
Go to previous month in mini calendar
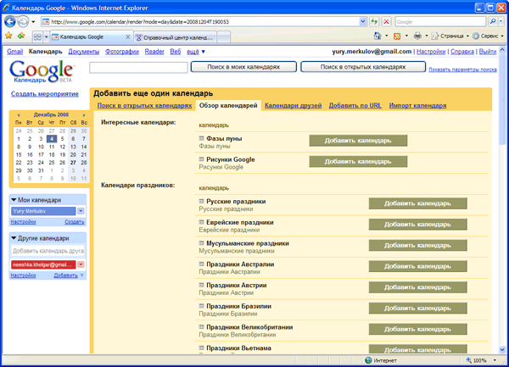point(19,114)
